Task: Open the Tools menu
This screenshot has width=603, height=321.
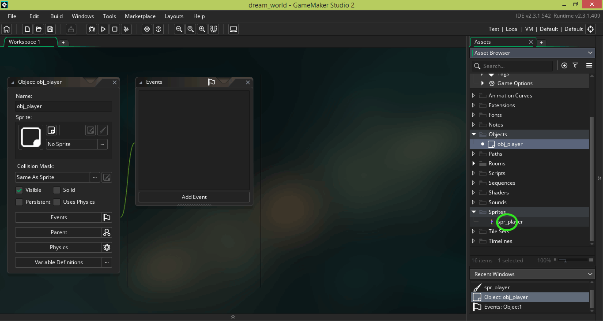Action: click(x=109, y=16)
